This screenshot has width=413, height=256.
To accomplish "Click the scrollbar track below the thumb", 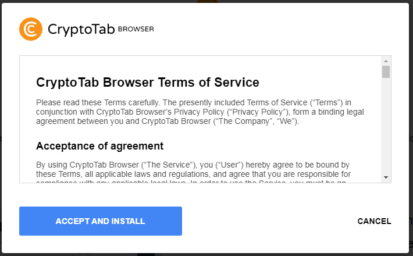I will [x=386, y=128].
